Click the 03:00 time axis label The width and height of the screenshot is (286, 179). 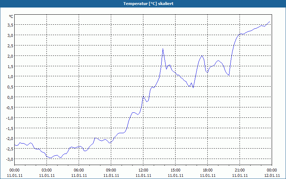pyautogui.click(x=46, y=170)
